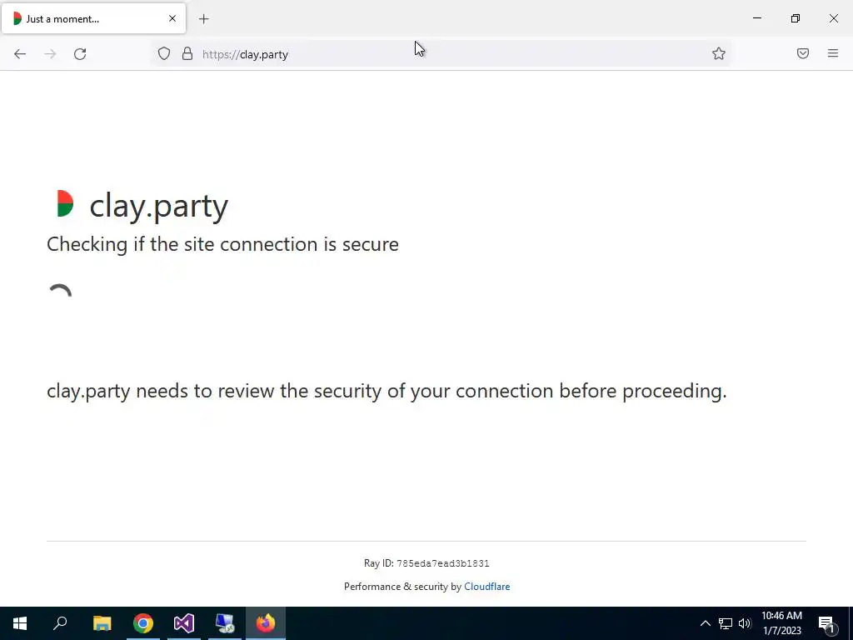This screenshot has height=640, width=853.
Task: View site security padlock info
Action: 187,54
